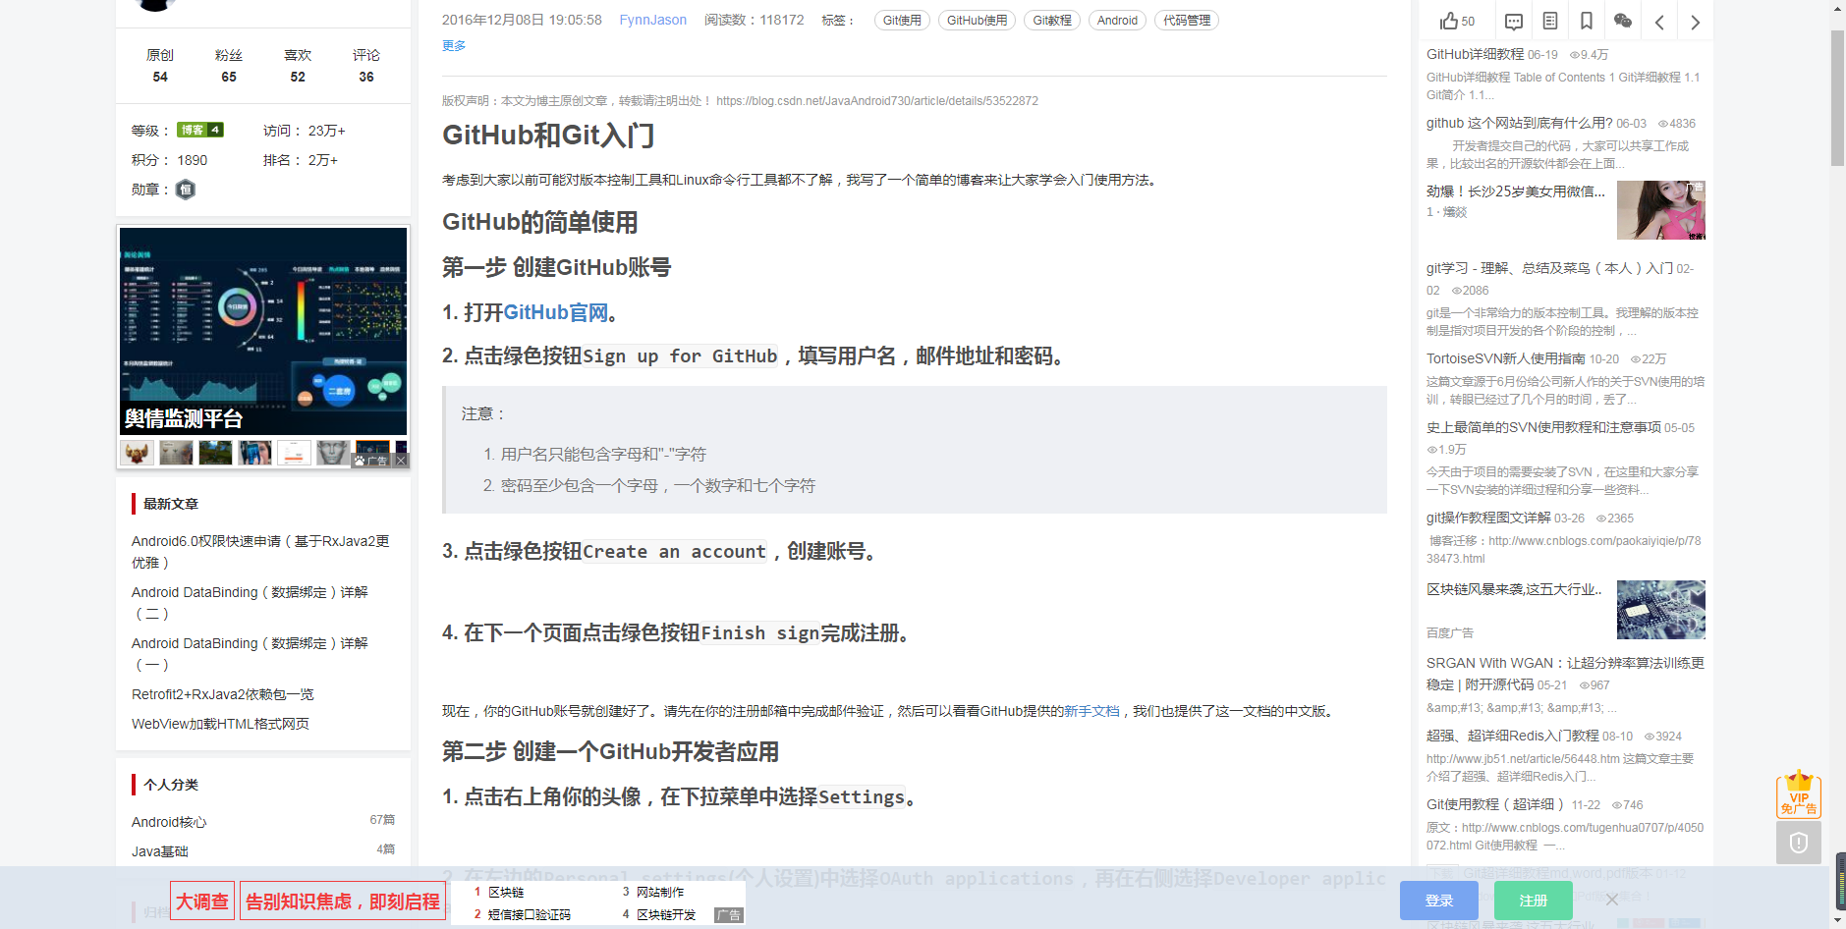Screen dimensions: 1846x929
Task: Click the blue 登录 button
Action: 1439,901
